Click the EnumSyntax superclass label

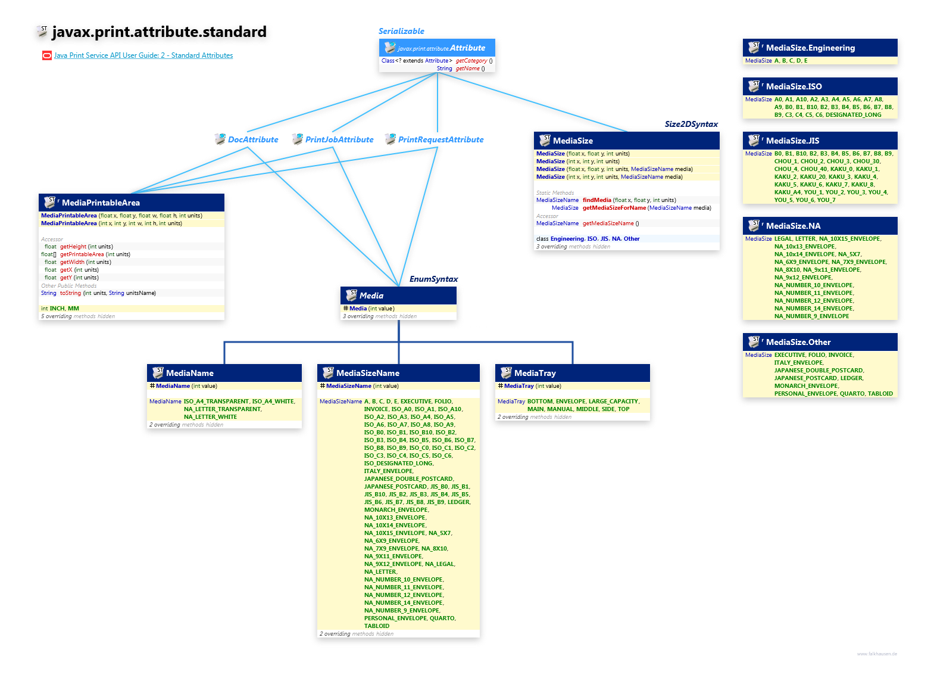[433, 279]
